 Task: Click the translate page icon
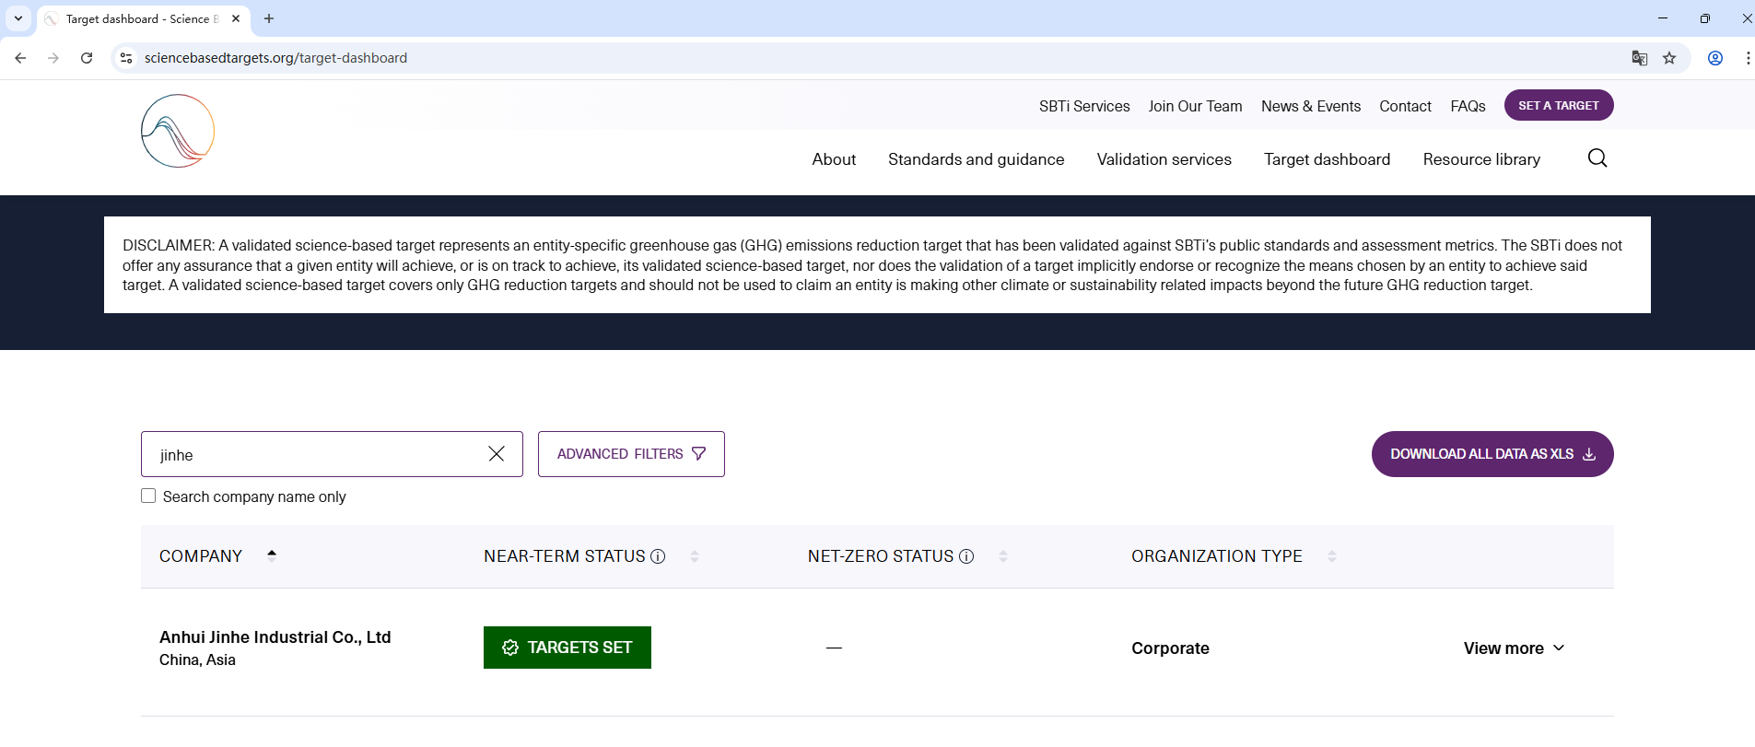[x=1640, y=58]
